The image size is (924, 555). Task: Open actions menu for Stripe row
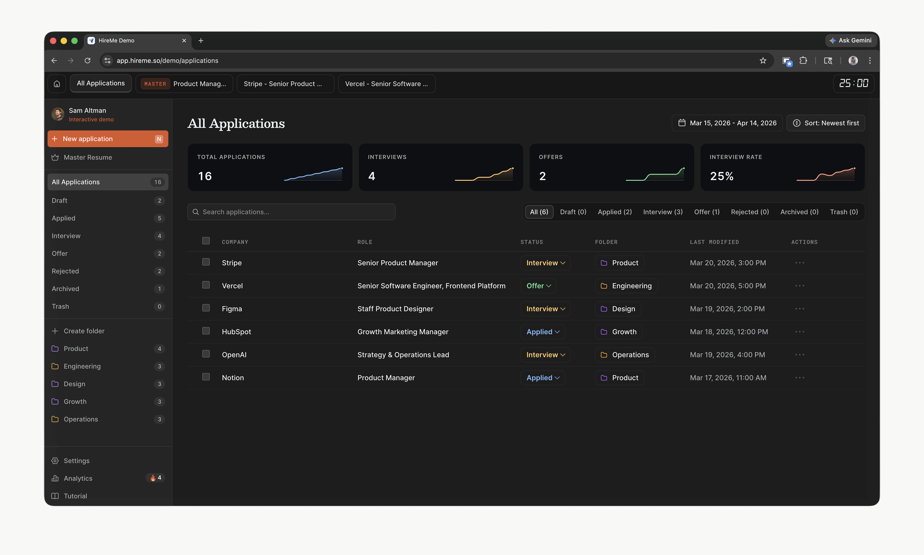[x=799, y=263]
